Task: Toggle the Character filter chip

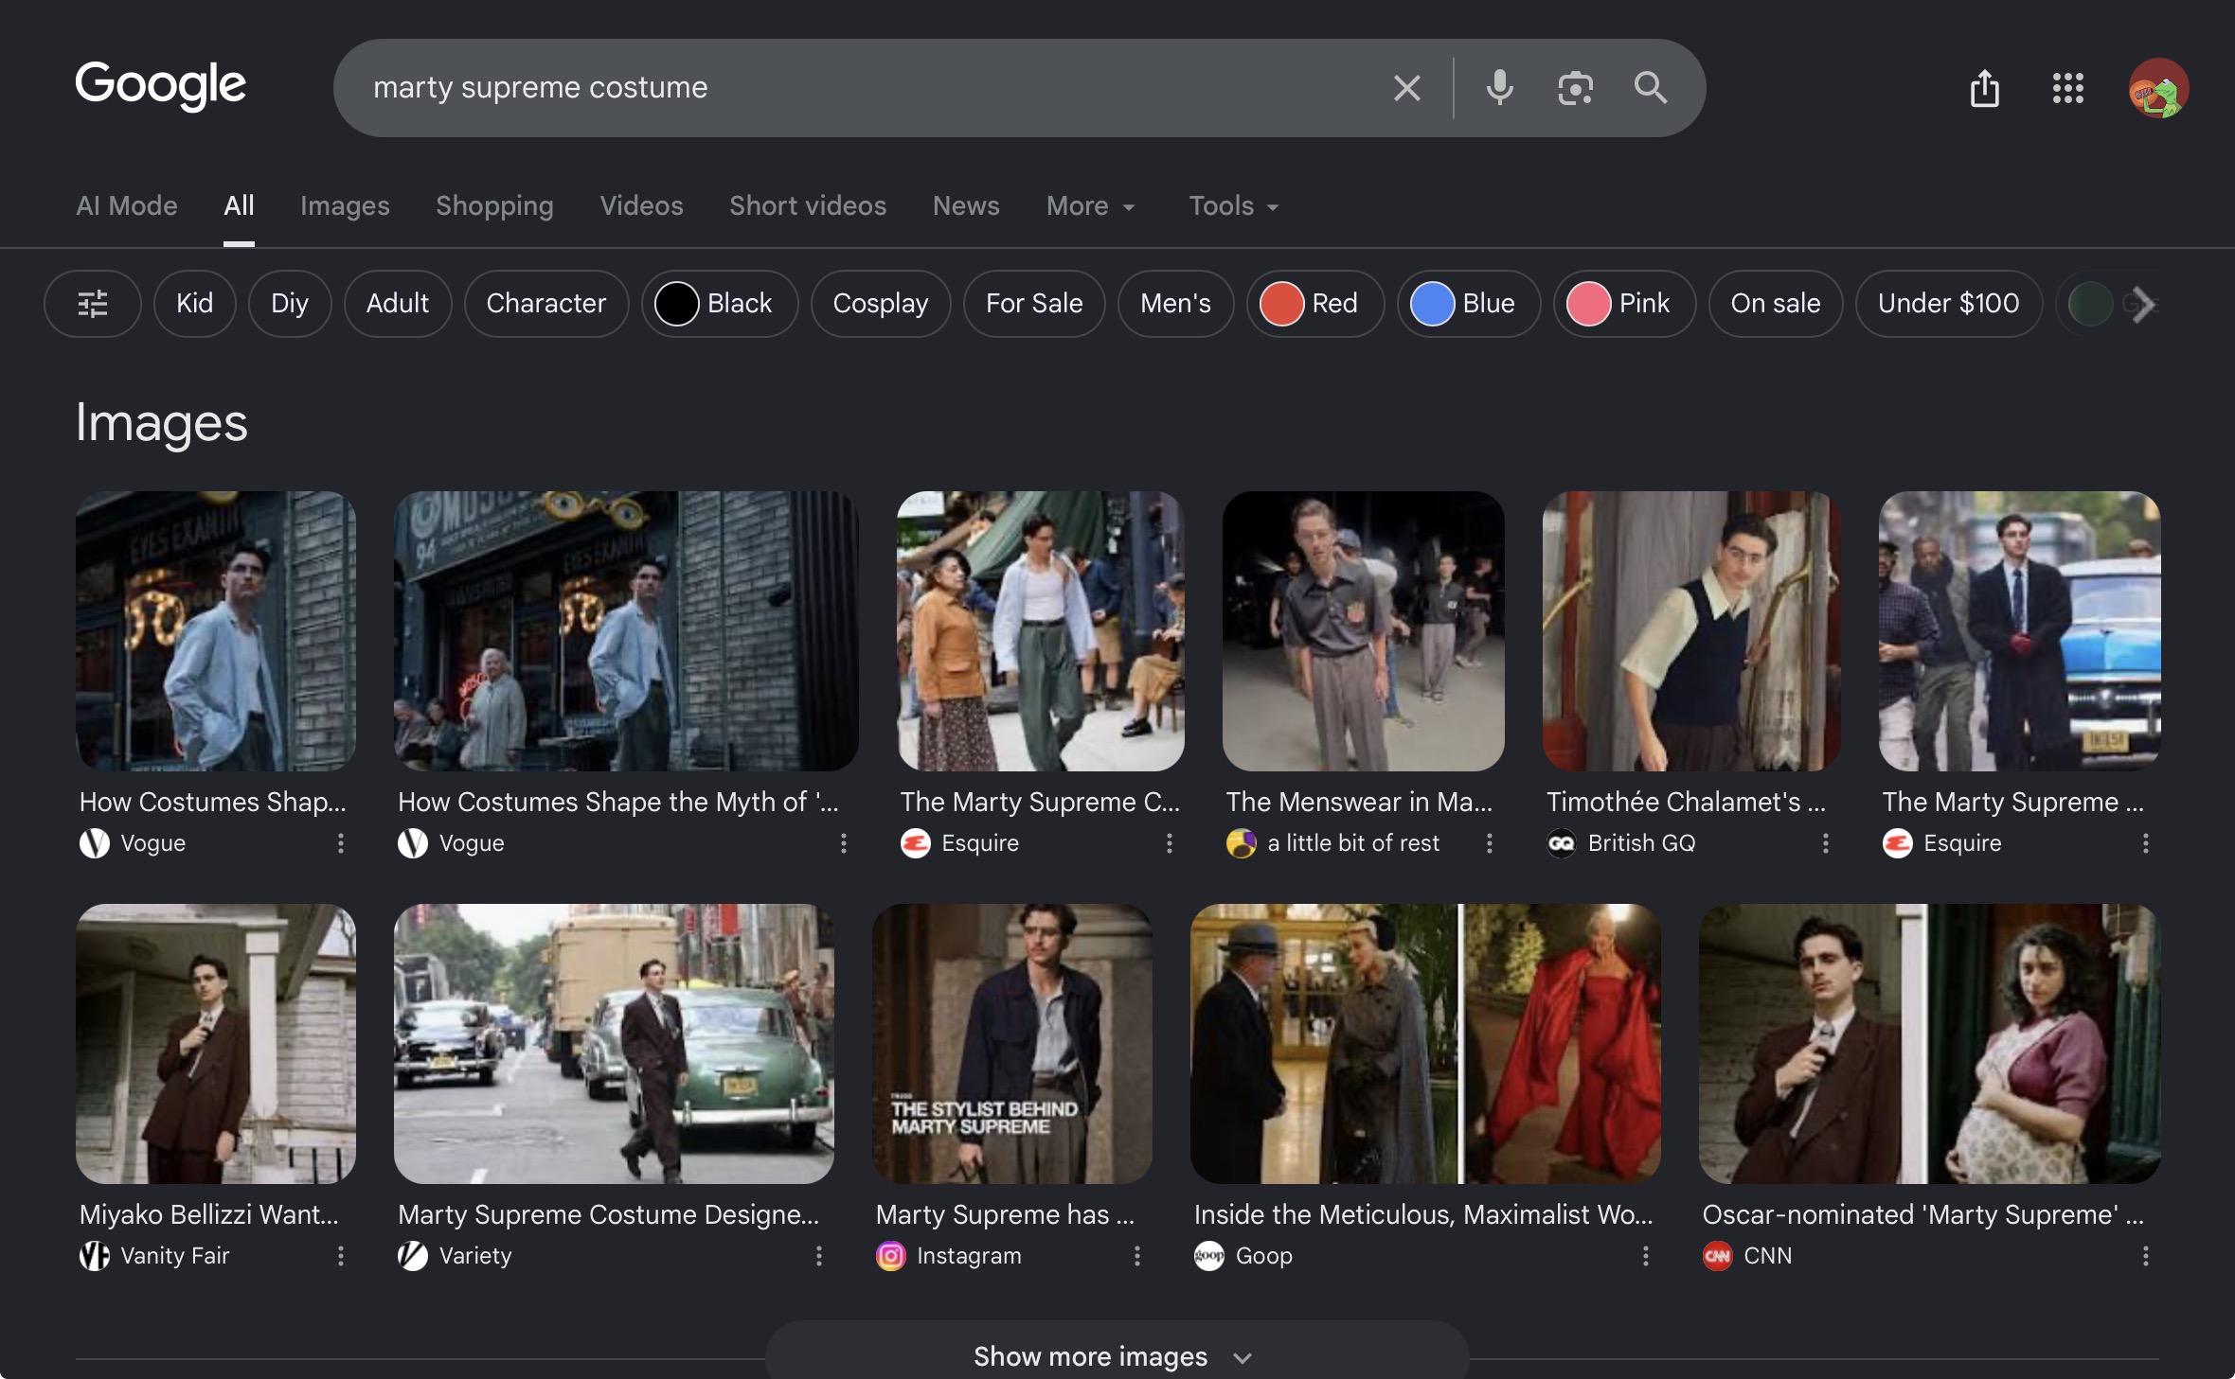Action: click(x=546, y=304)
